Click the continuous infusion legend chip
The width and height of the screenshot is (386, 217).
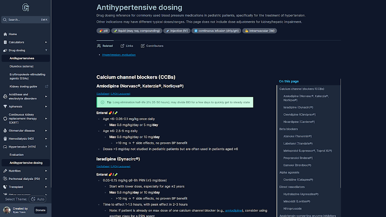pos(216,31)
